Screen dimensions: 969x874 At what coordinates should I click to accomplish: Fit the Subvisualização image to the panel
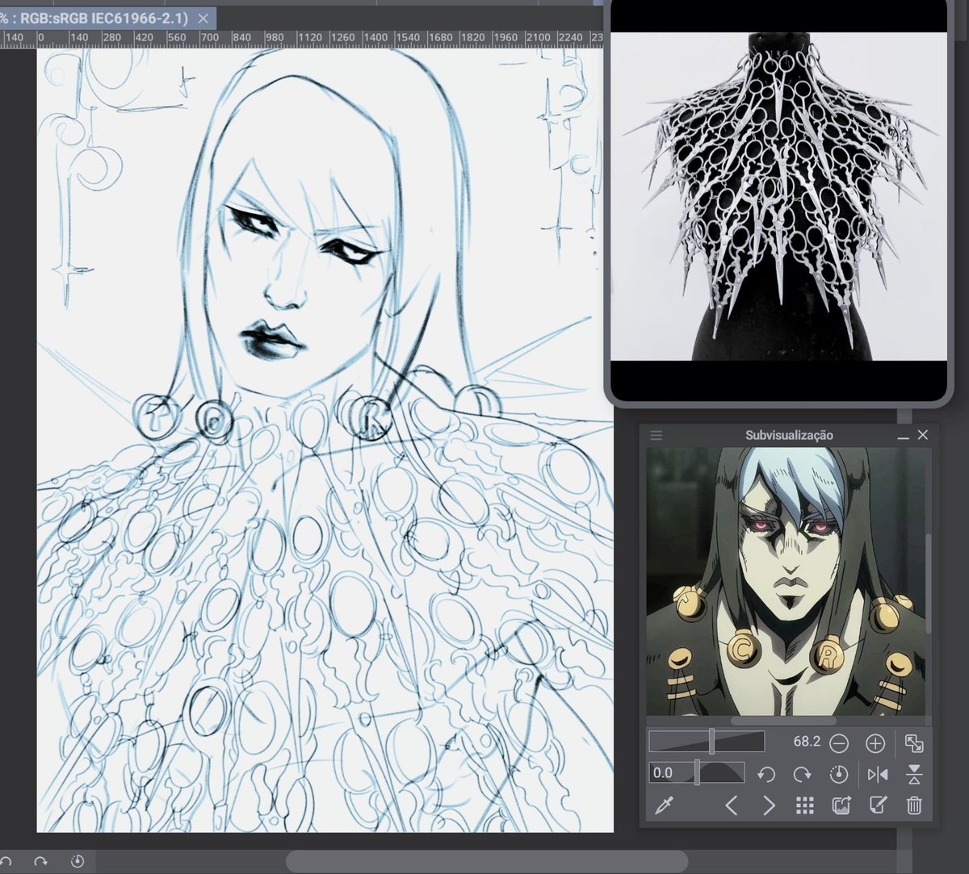point(914,743)
